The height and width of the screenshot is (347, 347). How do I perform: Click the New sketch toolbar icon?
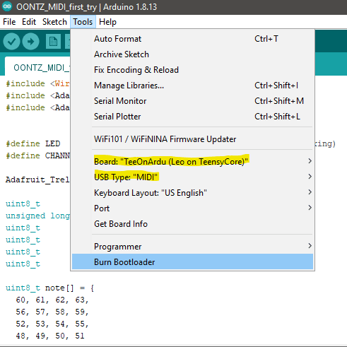(53, 42)
